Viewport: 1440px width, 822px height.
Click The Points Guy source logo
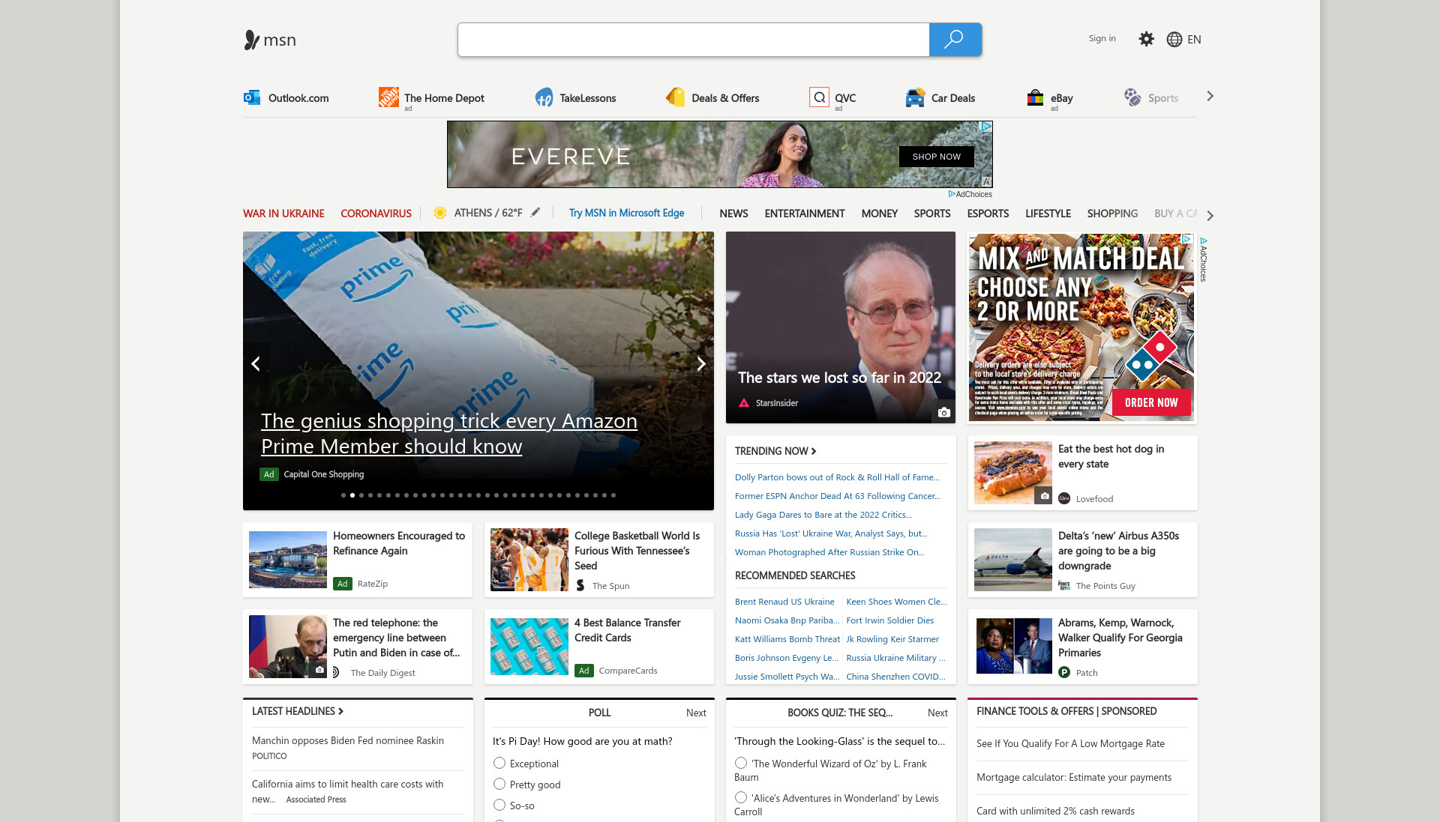[1064, 585]
